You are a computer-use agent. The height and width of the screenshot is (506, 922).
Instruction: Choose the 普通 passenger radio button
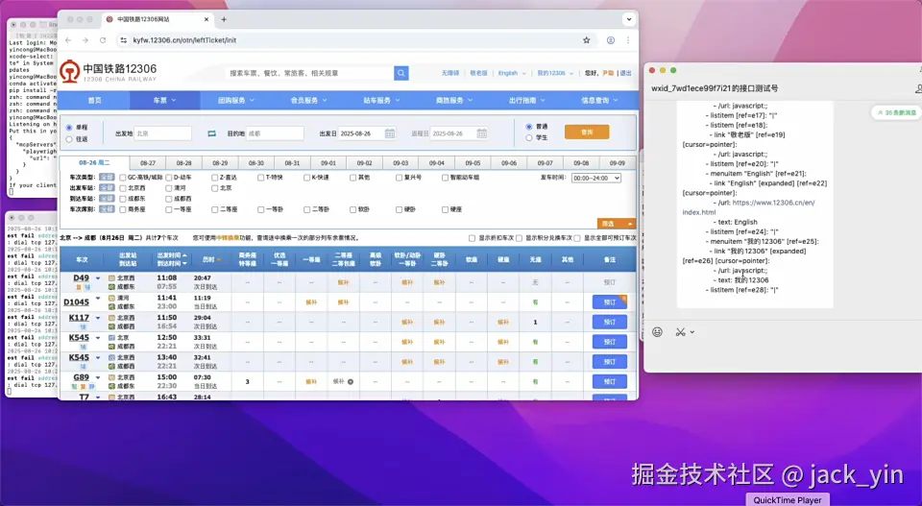(x=529, y=127)
